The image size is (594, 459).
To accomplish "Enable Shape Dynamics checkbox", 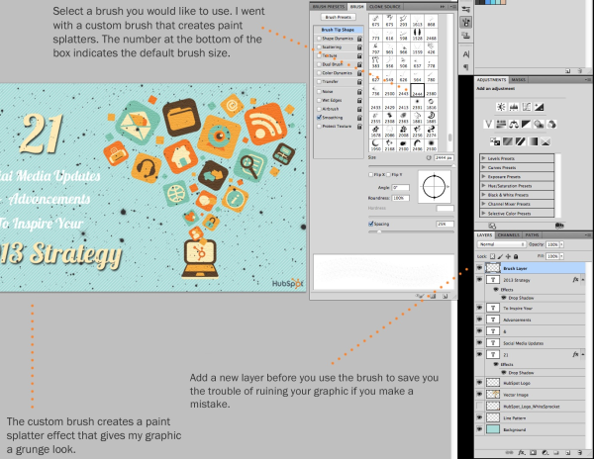I will [x=319, y=39].
